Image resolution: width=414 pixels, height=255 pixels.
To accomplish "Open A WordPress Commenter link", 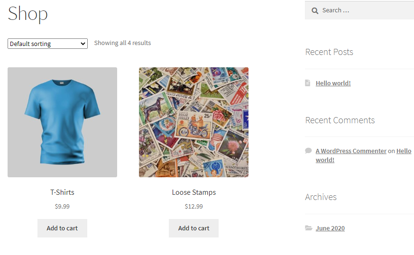I will tap(351, 151).
